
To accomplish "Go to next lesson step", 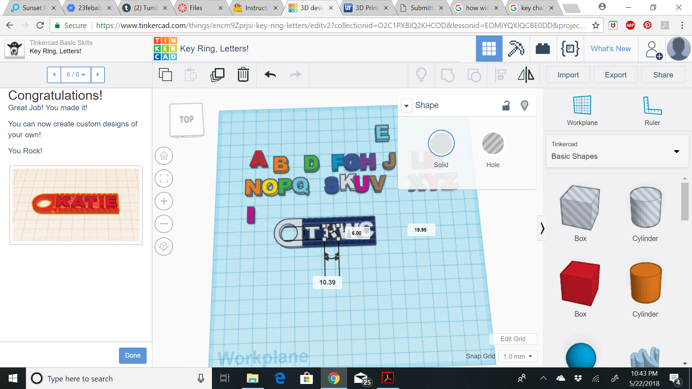I will (x=98, y=75).
